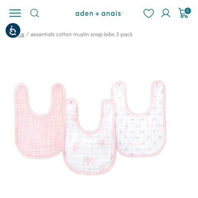
Task: Click the word "aden" in the logo
Action: pos(84,13)
